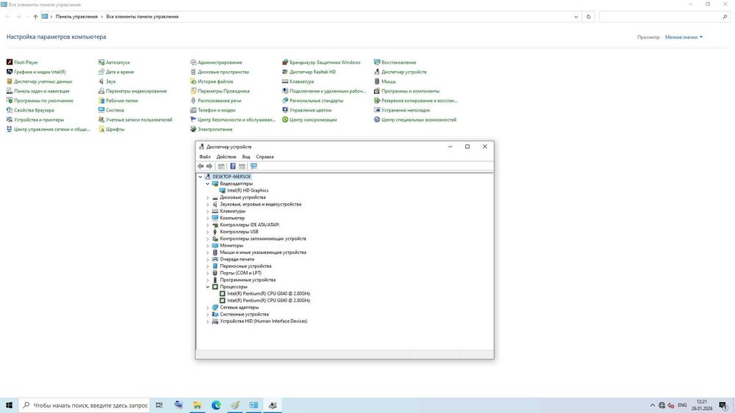735x413 pixels.
Task: Open the notification center icon
Action: point(723,405)
